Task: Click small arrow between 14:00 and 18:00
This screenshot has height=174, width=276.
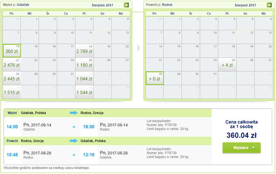Action: (74, 126)
